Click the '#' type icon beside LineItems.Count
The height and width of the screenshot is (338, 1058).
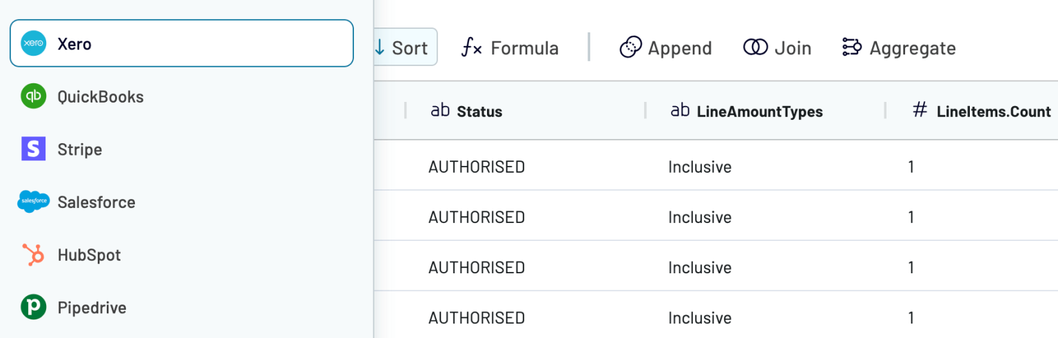(x=920, y=110)
